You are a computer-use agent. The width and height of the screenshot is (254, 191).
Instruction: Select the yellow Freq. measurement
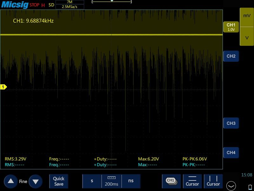[59, 159]
